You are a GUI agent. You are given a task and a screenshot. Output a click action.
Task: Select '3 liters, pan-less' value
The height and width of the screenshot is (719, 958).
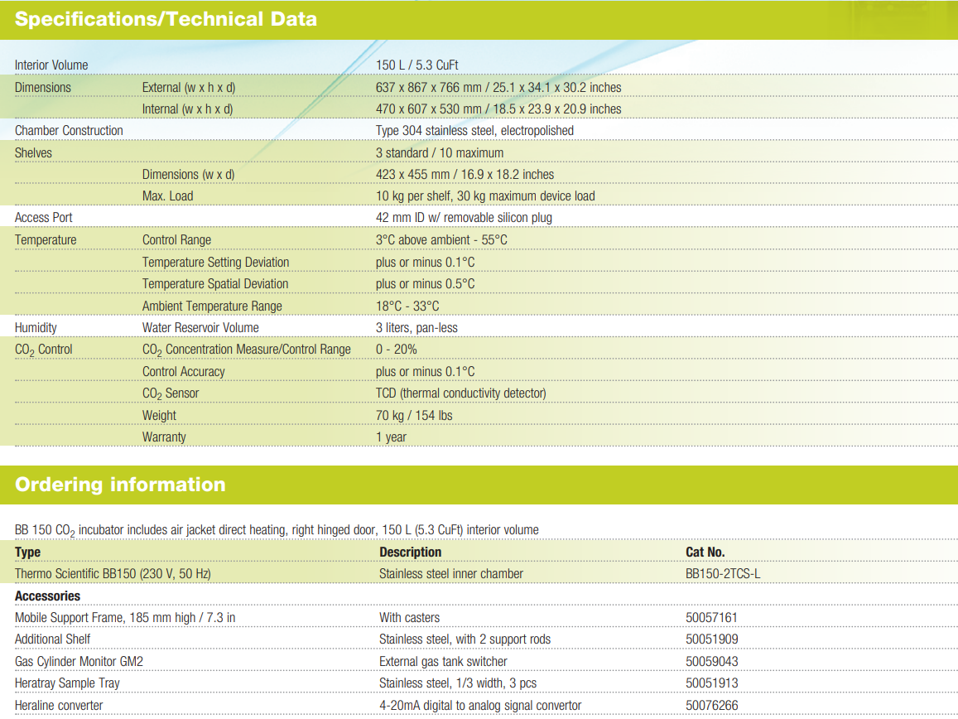(416, 328)
